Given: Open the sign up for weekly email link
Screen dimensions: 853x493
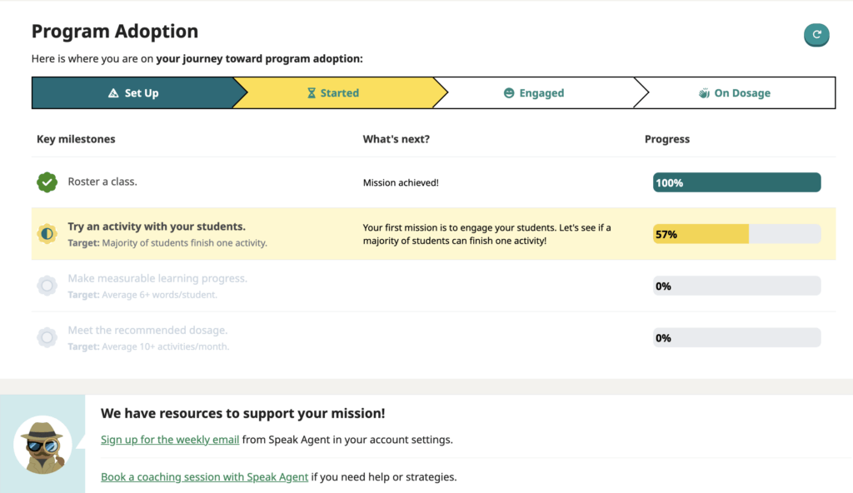Looking at the screenshot, I should pos(169,440).
